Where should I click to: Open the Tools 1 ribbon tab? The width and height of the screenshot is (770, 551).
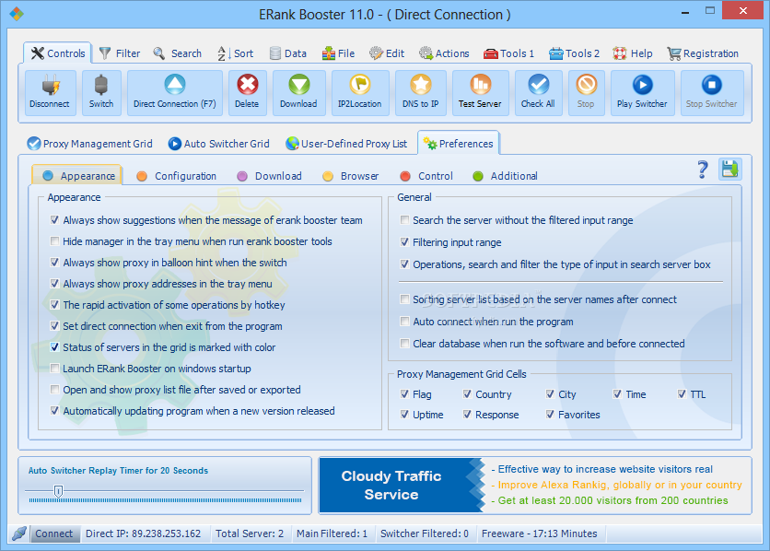click(508, 53)
